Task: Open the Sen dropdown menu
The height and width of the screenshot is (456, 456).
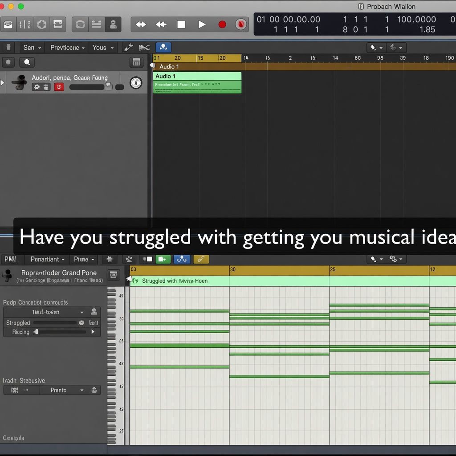Action: coord(32,47)
